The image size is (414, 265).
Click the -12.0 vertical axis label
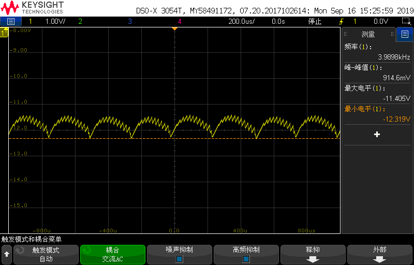coord(18,128)
